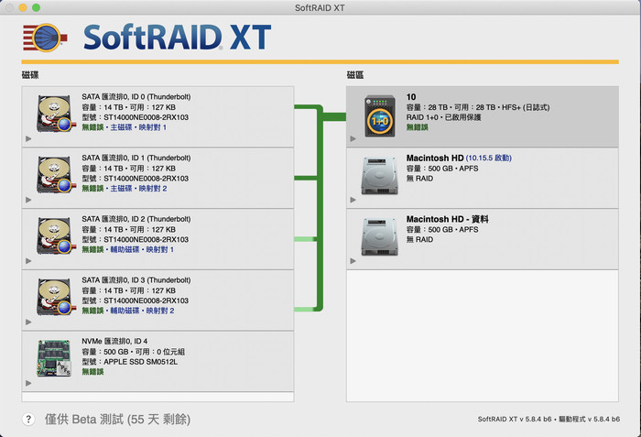This screenshot has height=437, width=641.
Task: Click '無錯誤 · 輔助磁碟 · 映射對 1' status line
Action: click(x=128, y=249)
